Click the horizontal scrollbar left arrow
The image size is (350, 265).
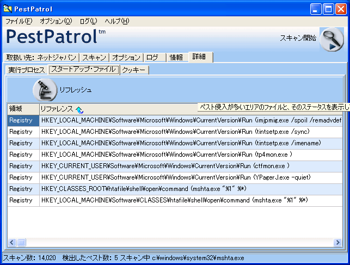click(x=12, y=242)
